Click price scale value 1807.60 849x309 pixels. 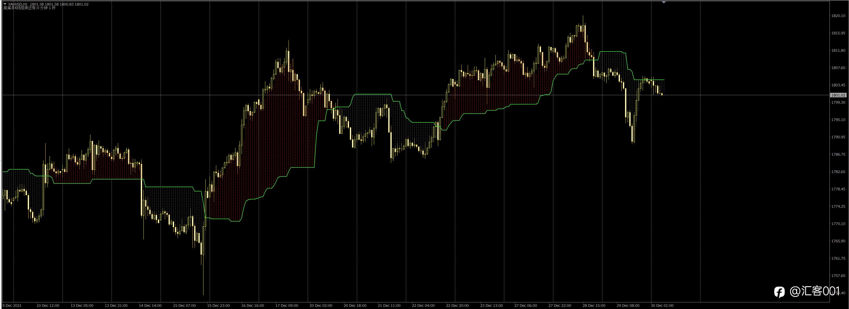pos(838,68)
